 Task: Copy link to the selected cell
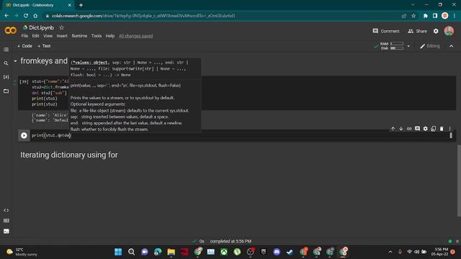[x=409, y=129]
